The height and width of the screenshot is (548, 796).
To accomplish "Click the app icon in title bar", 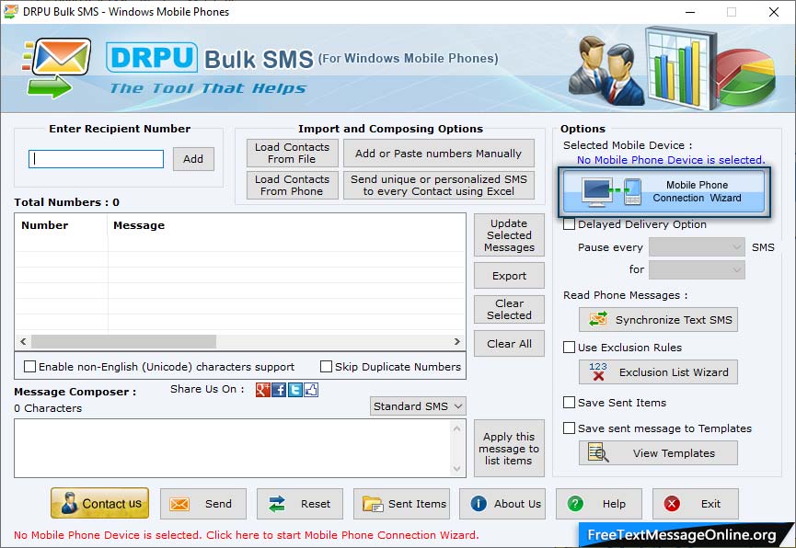I will pos(10,11).
